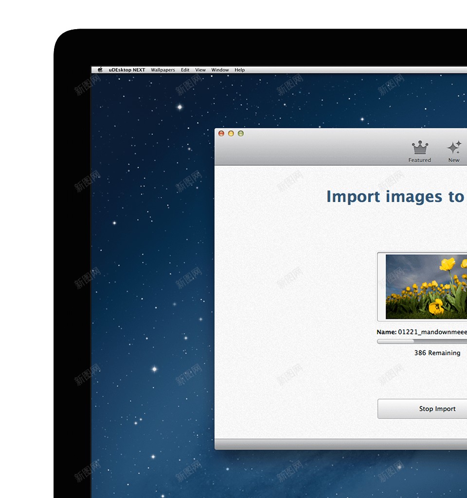Open the Window menu
This screenshot has width=467, height=498.
pos(220,70)
